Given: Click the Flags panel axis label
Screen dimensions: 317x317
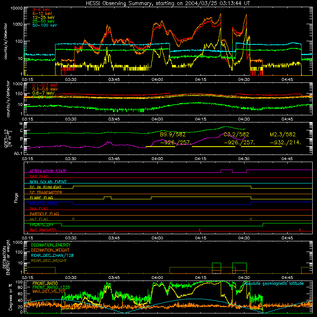Looking at the screenshot, I should point(16,198).
